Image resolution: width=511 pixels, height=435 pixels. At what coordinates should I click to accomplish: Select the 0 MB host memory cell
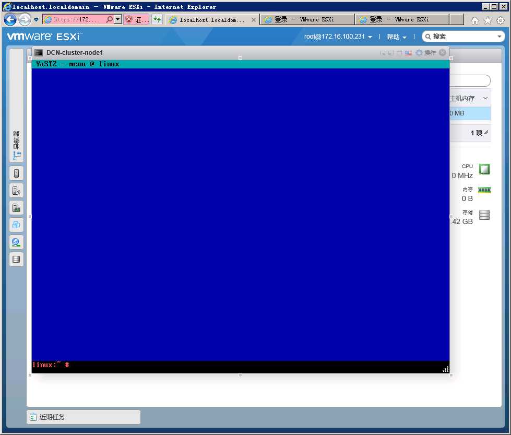(470, 113)
